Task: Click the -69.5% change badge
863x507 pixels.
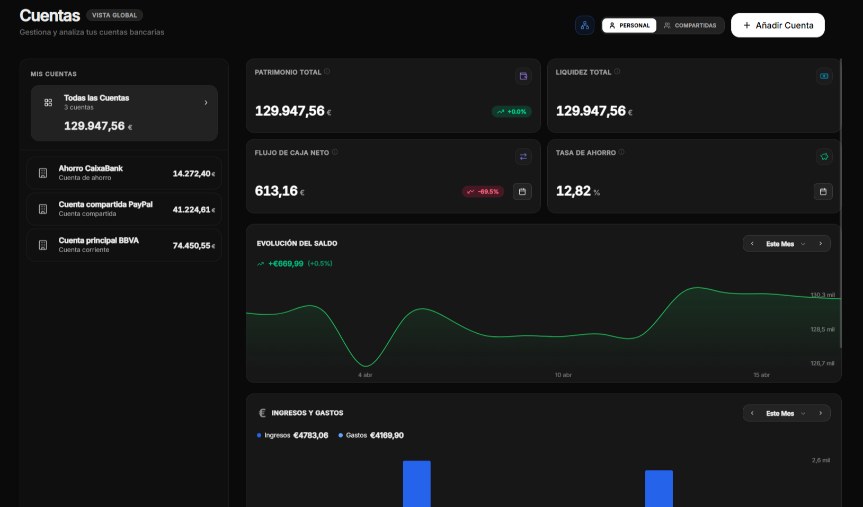Action: pyautogui.click(x=483, y=192)
